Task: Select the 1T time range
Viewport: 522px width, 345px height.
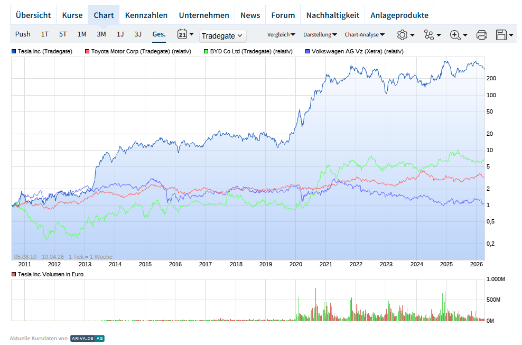Action: click(44, 34)
